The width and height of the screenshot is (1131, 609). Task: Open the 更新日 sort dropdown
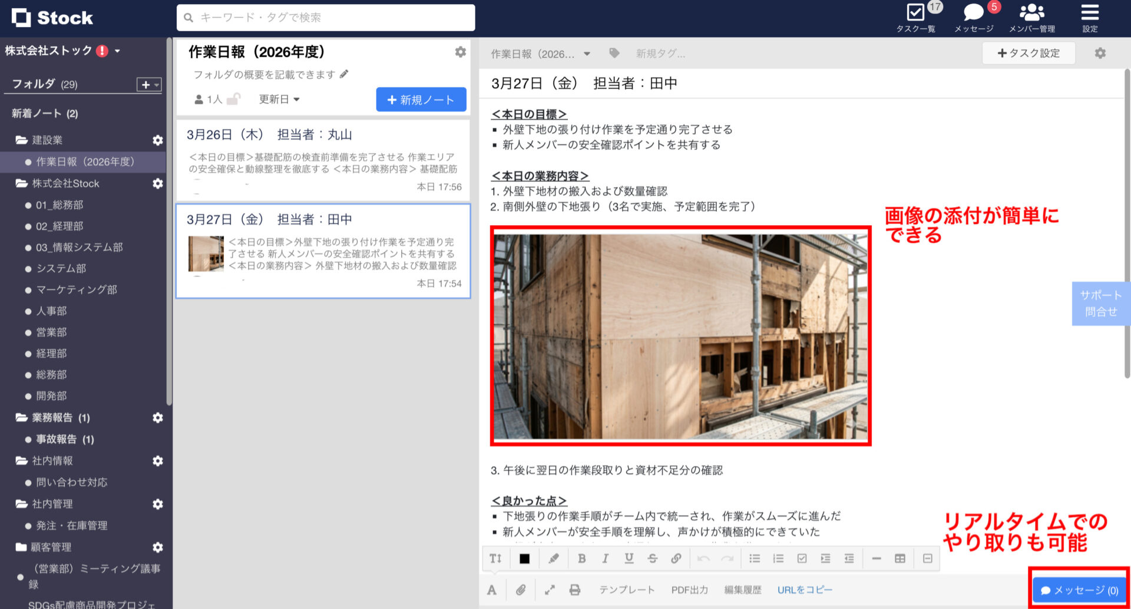point(279,99)
